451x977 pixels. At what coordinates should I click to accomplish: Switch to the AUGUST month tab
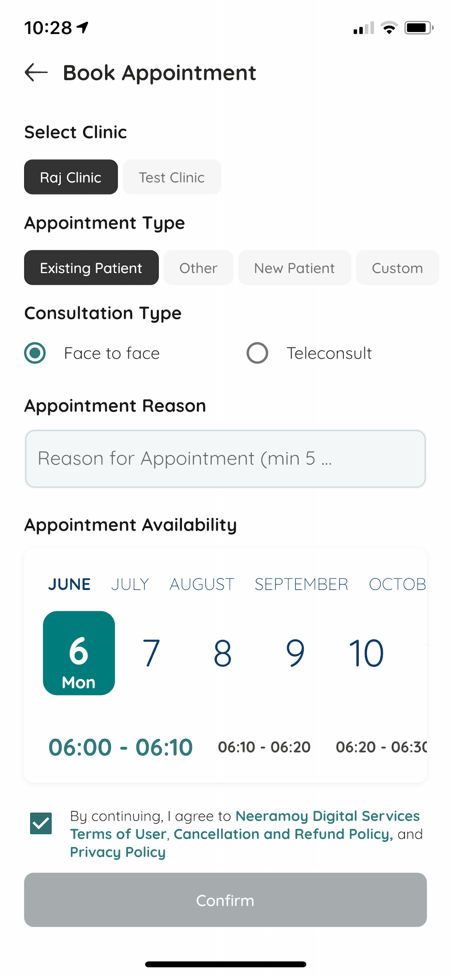202,584
